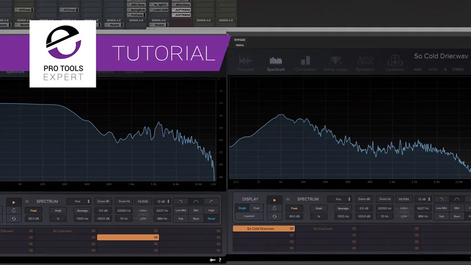
Task: Select low-pass filter shape in right window
Action: tap(442, 199)
